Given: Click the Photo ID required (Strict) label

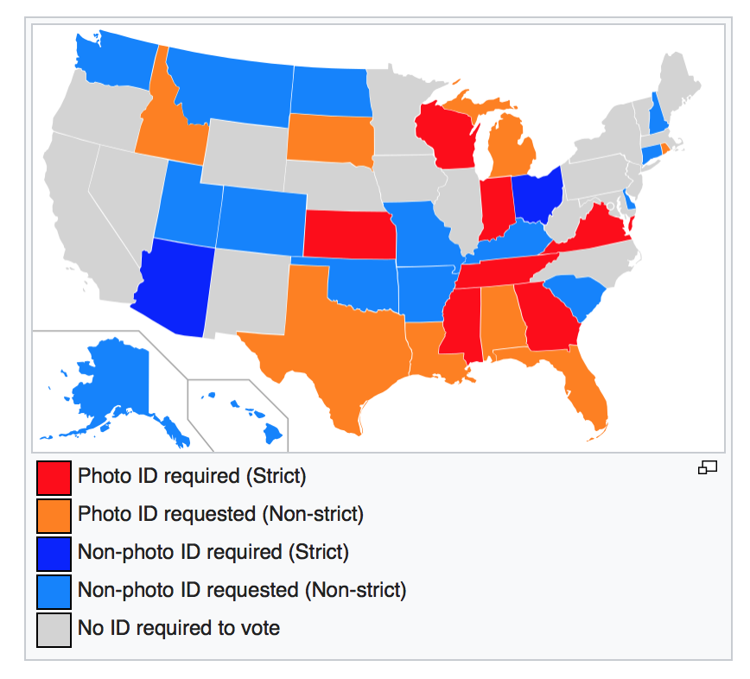Looking at the screenshot, I should 192,476.
